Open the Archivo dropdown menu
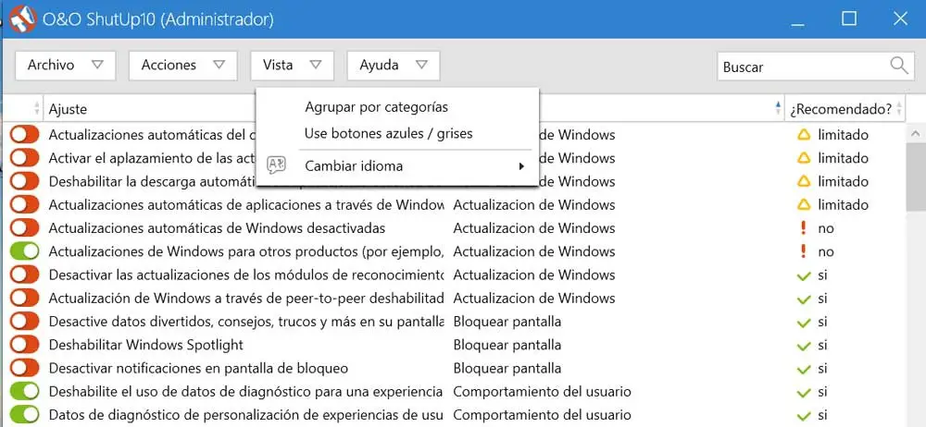926x427 pixels. [64, 65]
